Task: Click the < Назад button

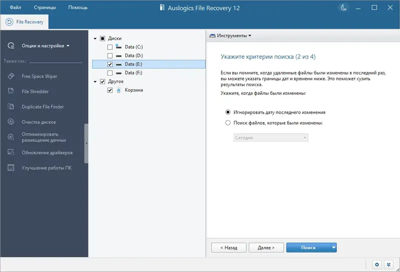Action: coord(229,247)
